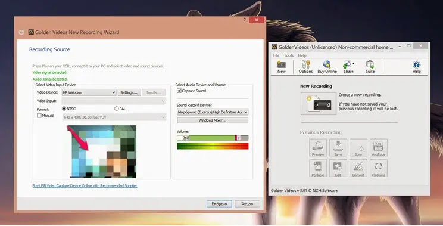The width and height of the screenshot is (443, 226).
Task: Open the Help menu
Action: point(302,55)
